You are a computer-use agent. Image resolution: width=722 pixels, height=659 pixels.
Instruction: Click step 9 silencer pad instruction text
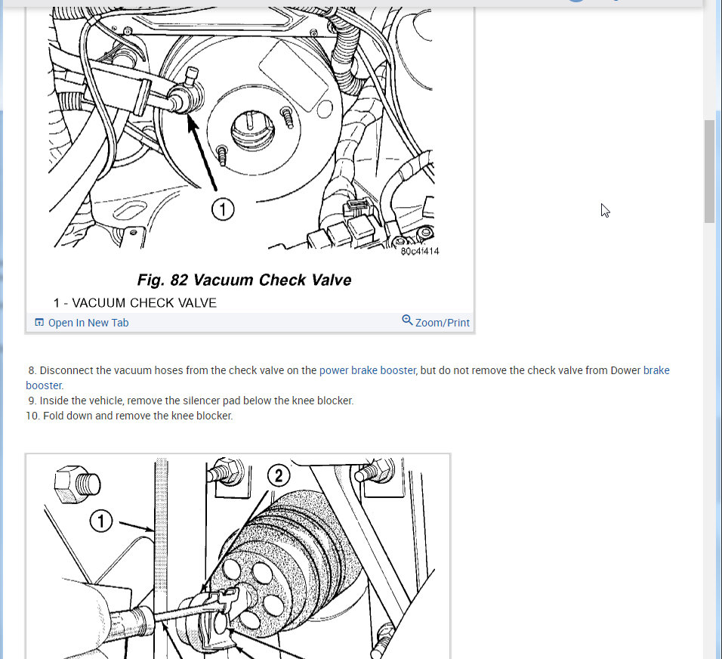190,401
